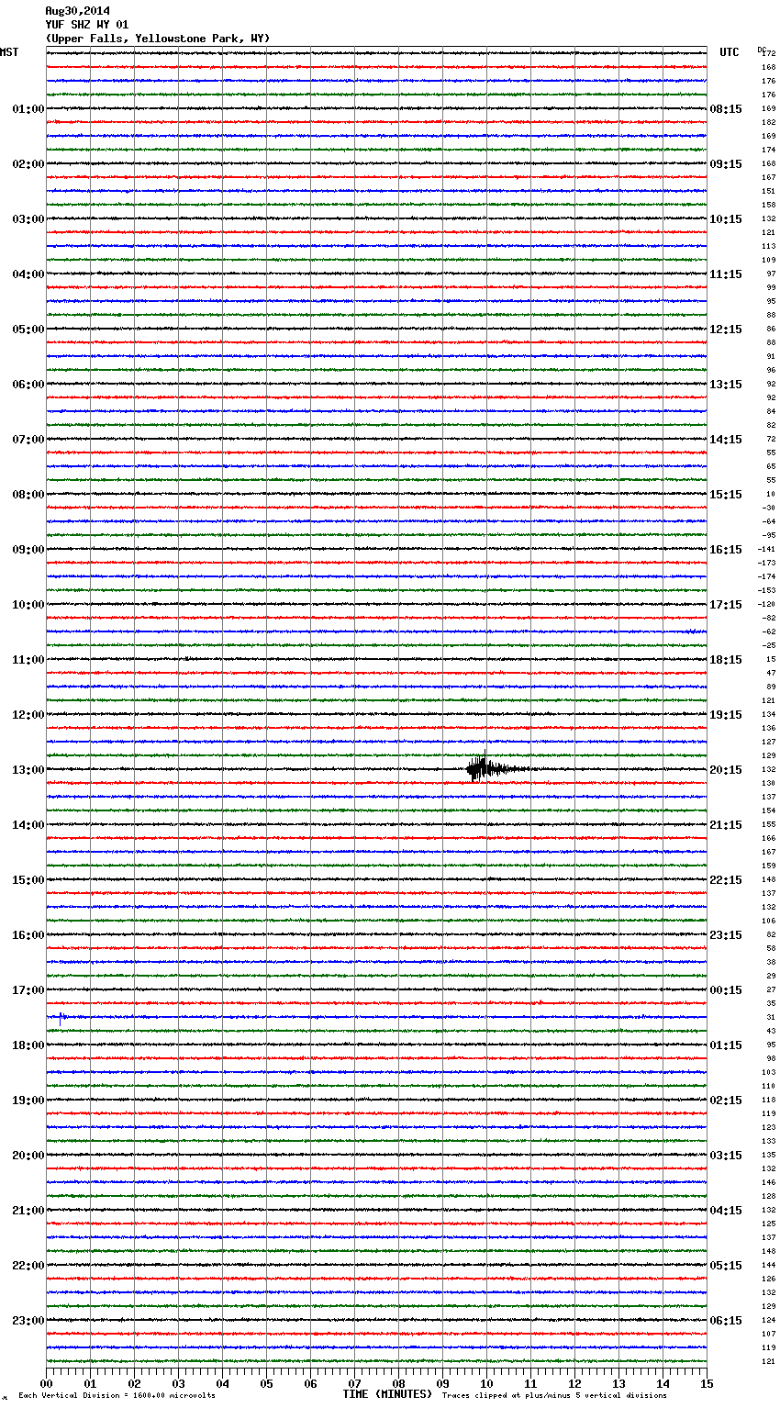
Task: Click the DC offset value '-174'
Action: [766, 576]
